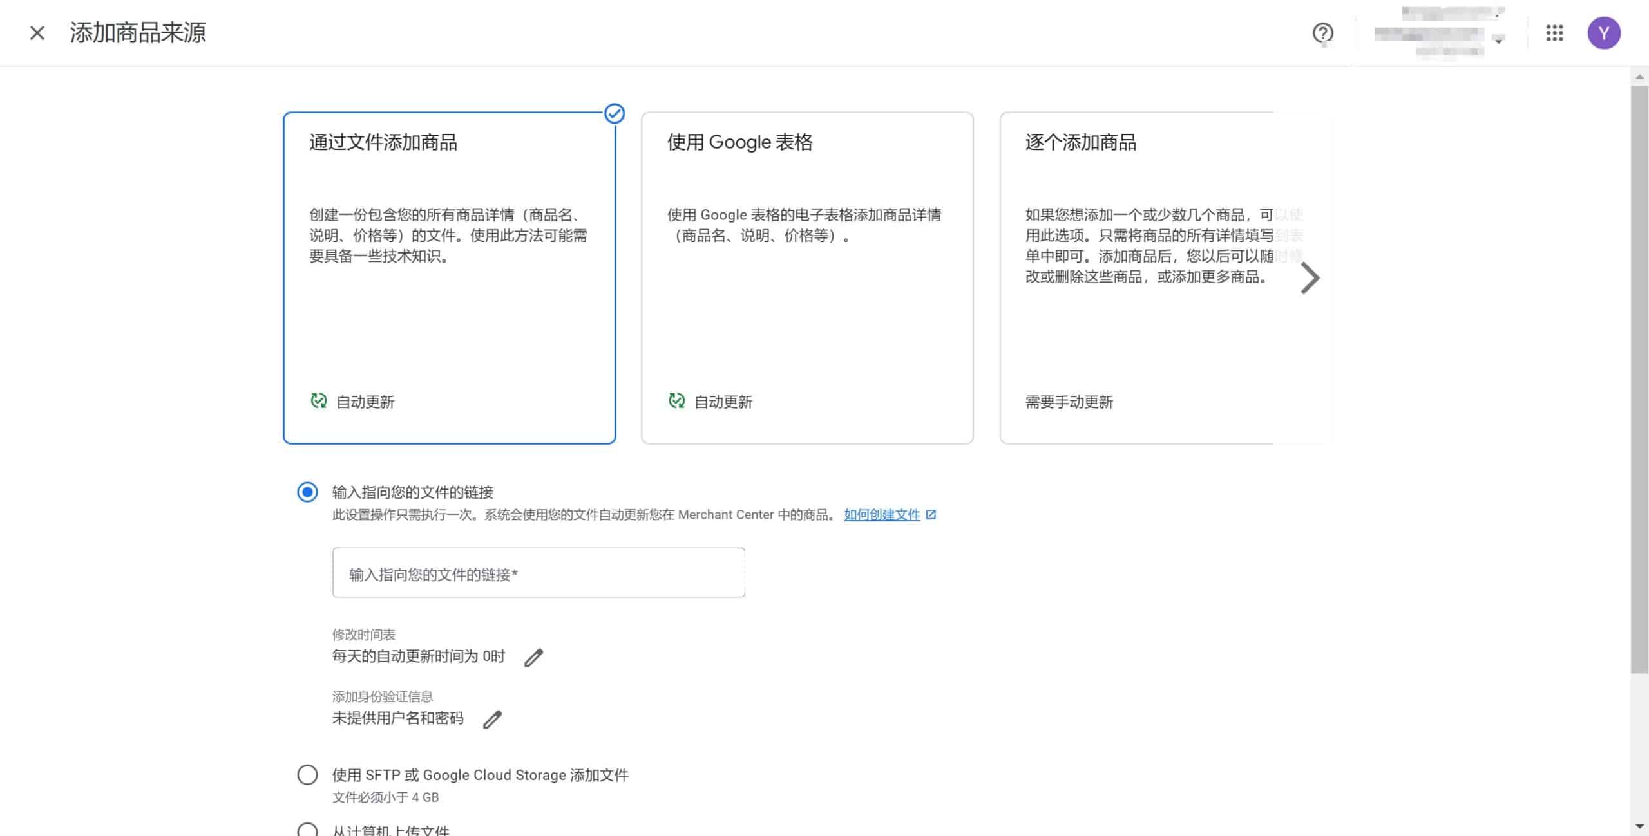This screenshot has width=1649, height=836.
Task: Select 从计算机上传文件 radio button
Action: 307,830
